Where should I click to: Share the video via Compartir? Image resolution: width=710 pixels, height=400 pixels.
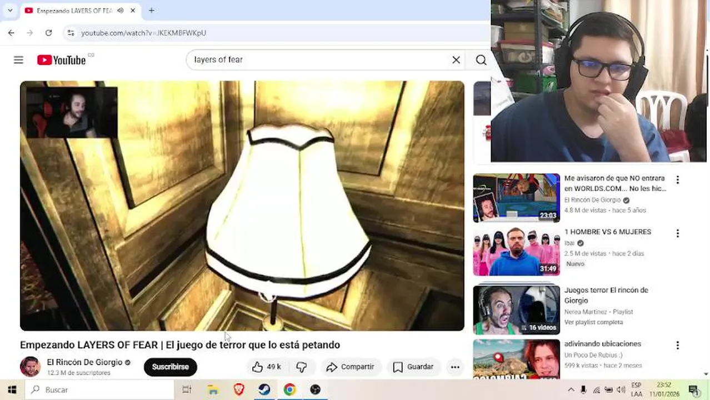350,367
